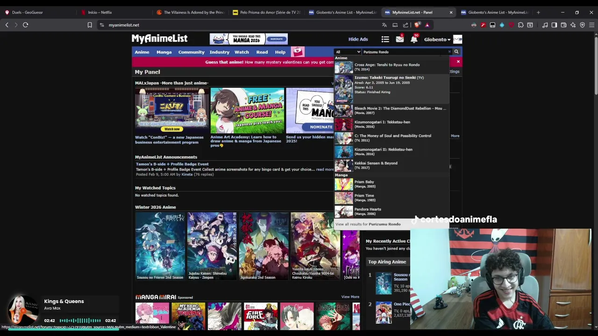Open the Brave VPN shield icon
Screen dimensions: 598x336
582,25
